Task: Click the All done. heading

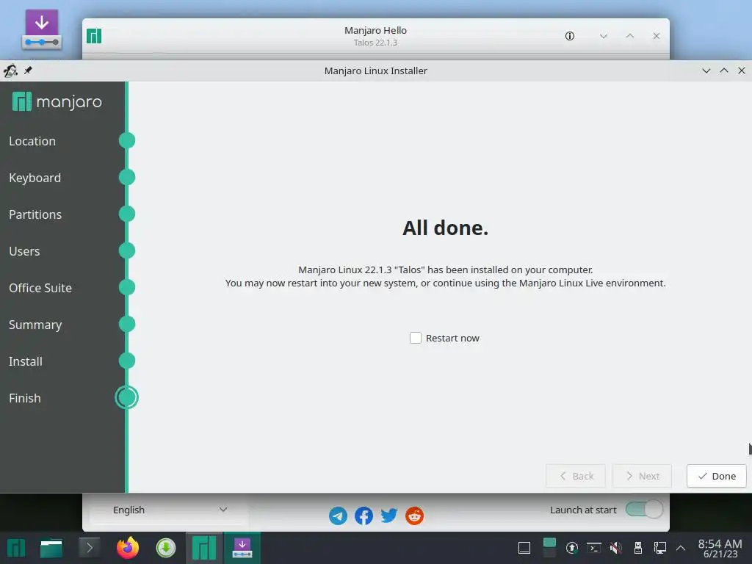Action: (445, 228)
